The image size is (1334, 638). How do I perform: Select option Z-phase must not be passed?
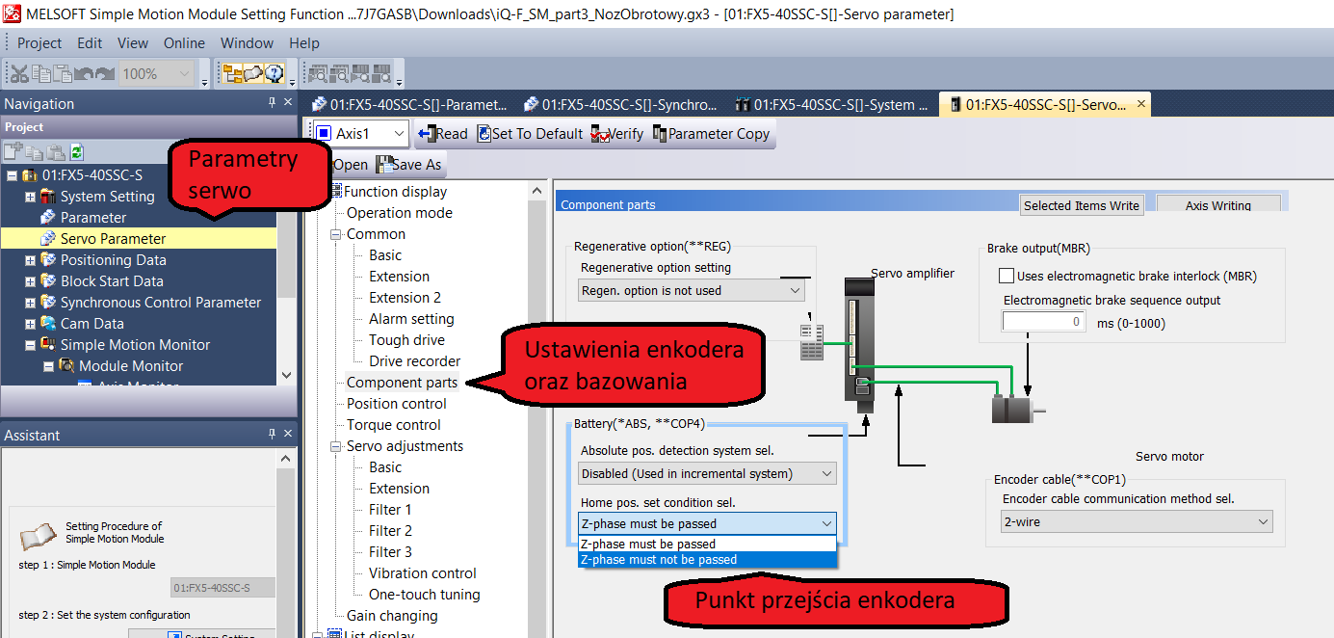pos(707,560)
